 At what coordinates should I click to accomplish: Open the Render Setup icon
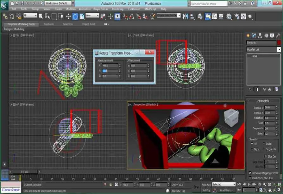coord(236,16)
